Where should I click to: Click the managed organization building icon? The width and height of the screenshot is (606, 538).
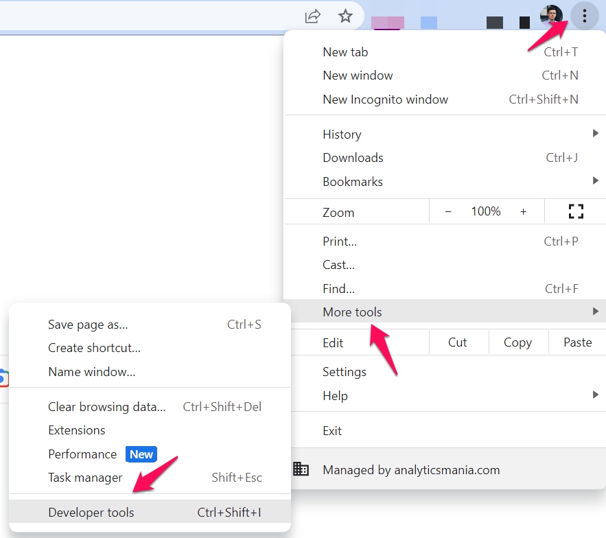[301, 469]
